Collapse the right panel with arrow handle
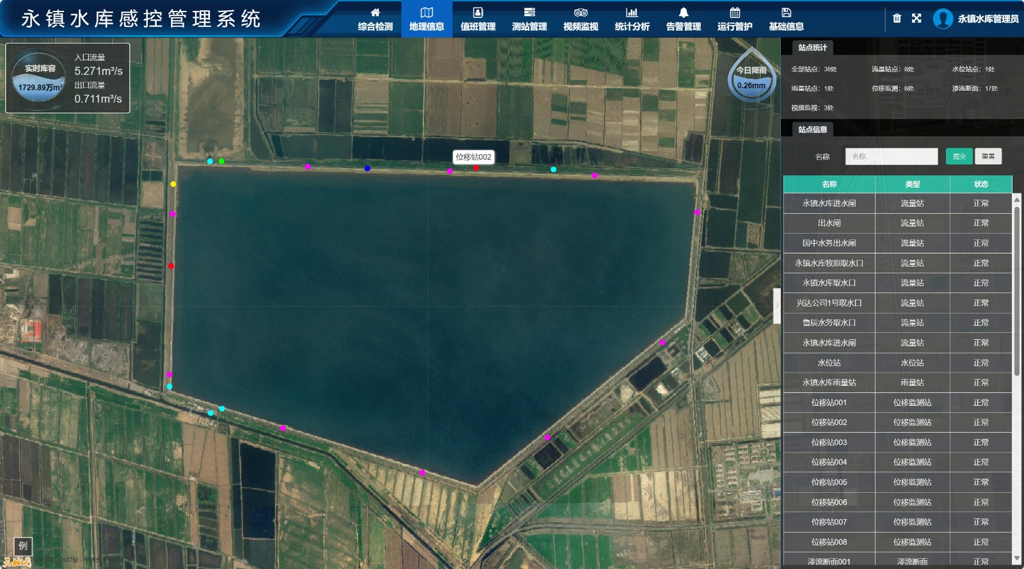 (777, 305)
